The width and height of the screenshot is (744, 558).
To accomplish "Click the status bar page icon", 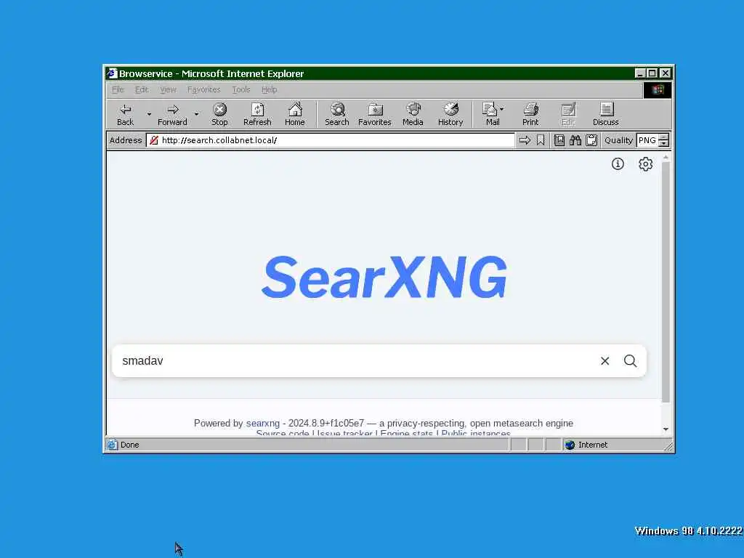I will [x=112, y=445].
